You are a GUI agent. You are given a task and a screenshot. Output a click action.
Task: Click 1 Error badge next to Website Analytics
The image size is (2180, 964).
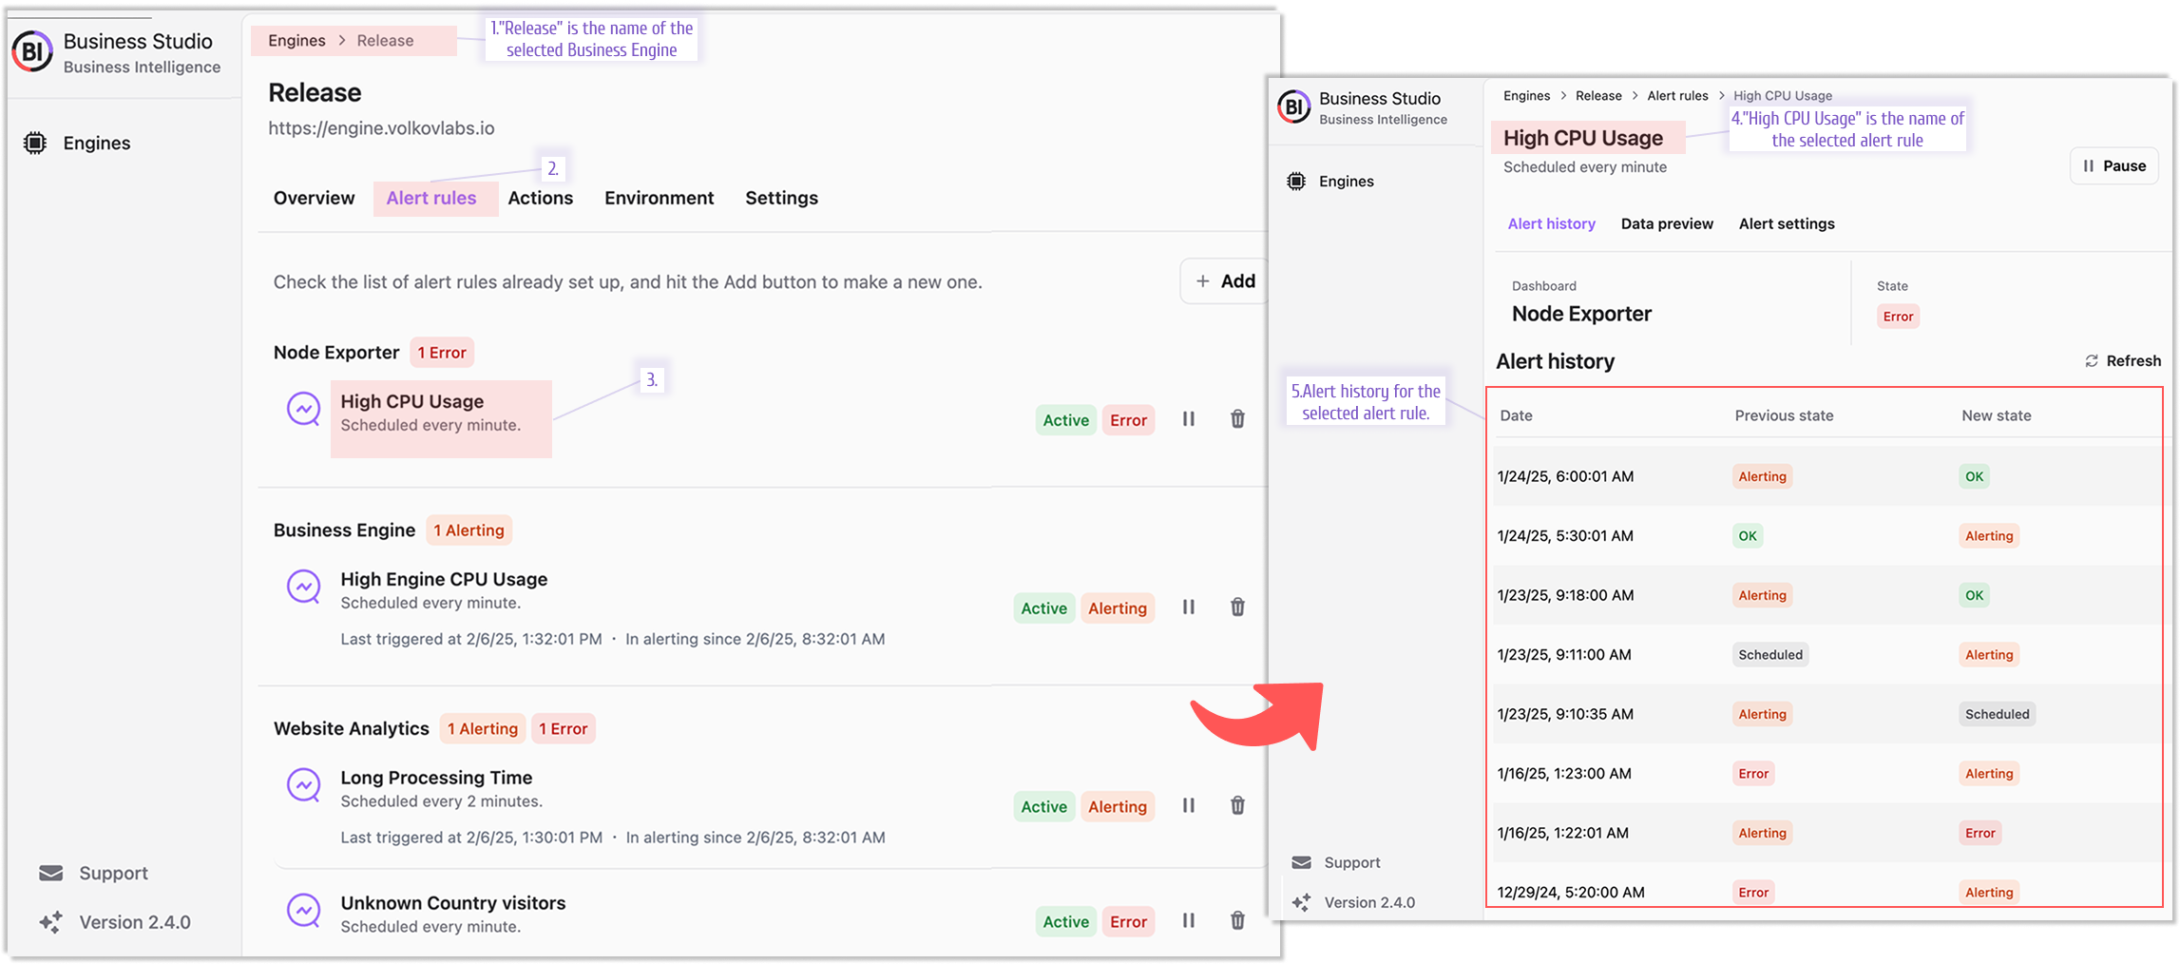564,729
